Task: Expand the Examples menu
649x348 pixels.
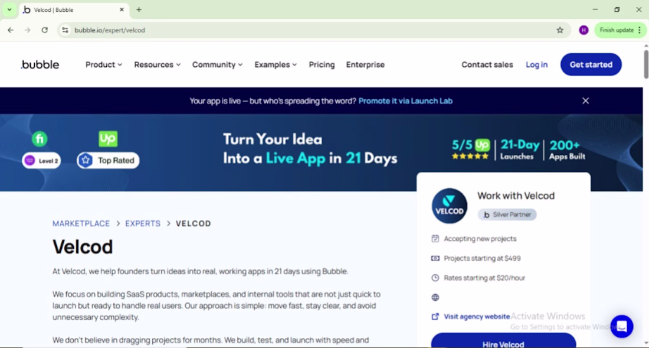Action: point(276,64)
